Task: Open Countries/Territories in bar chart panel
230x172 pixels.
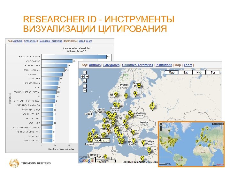Action: pyautogui.click(x=50, y=41)
